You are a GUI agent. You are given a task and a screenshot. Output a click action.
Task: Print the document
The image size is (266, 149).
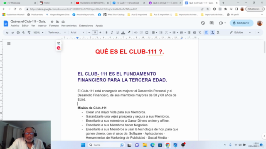tap(18, 32)
